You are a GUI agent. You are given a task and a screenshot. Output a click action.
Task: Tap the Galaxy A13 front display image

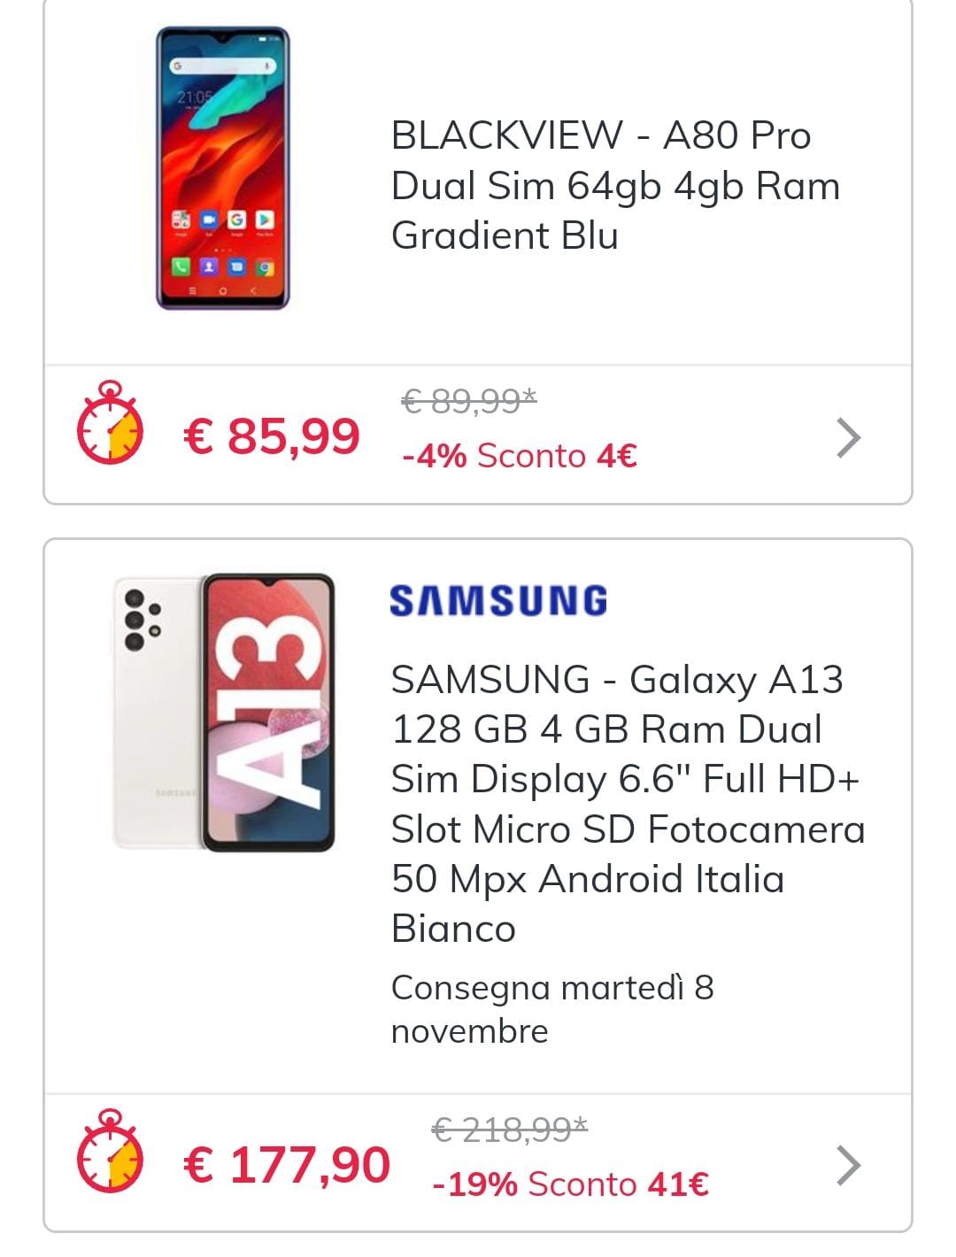[269, 712]
